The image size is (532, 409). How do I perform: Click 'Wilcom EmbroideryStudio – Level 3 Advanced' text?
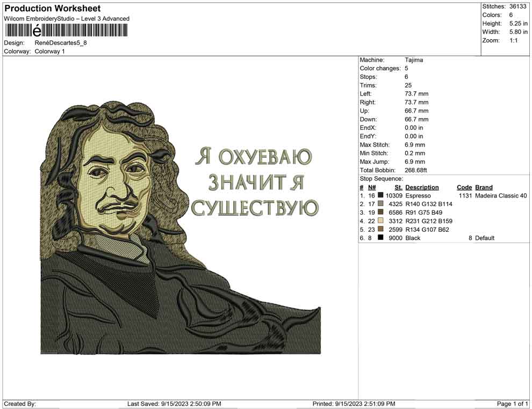tap(67, 19)
